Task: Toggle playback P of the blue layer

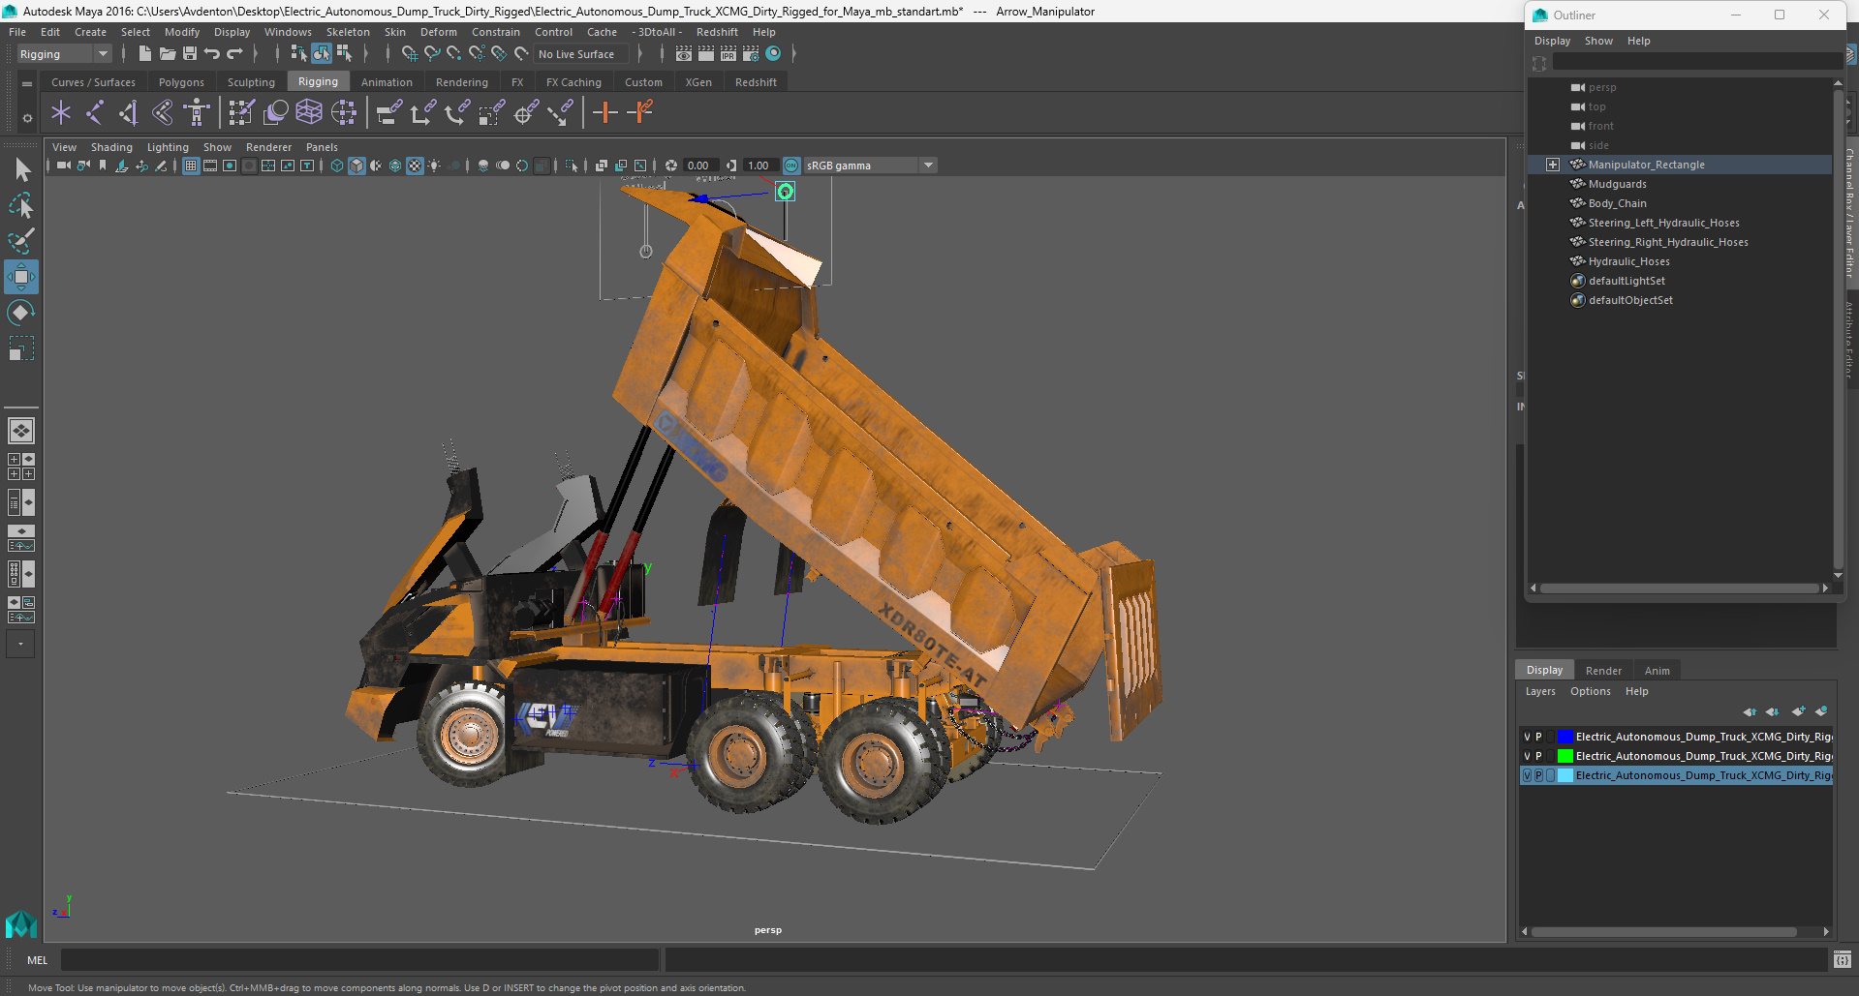Action: [1538, 738]
